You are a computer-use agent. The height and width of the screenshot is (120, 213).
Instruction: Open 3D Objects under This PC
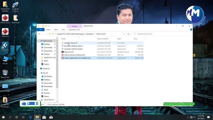pos(48,76)
